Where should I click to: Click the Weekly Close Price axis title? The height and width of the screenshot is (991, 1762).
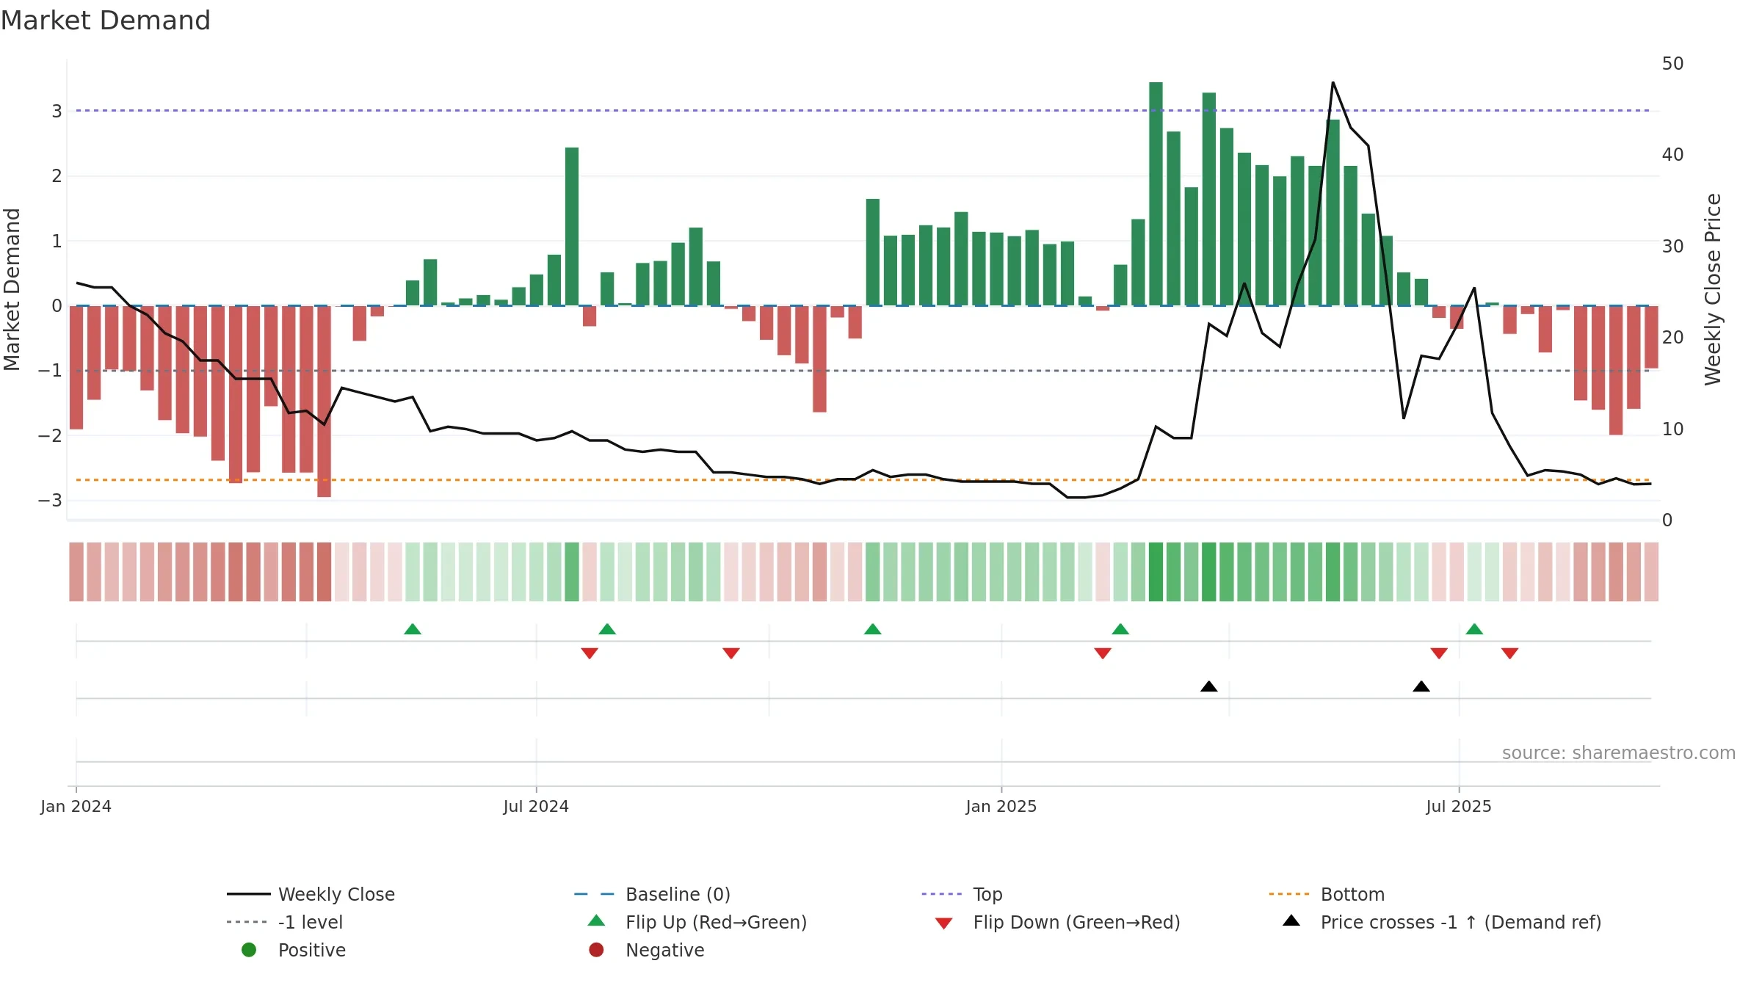point(1713,289)
